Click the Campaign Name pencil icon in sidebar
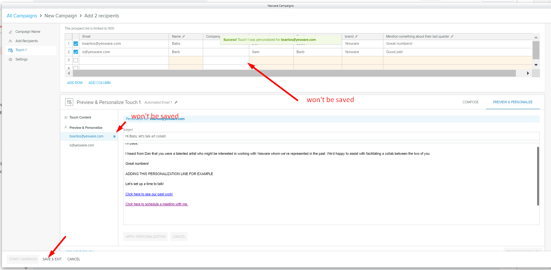Screen dimensions: 551x270 10,32
